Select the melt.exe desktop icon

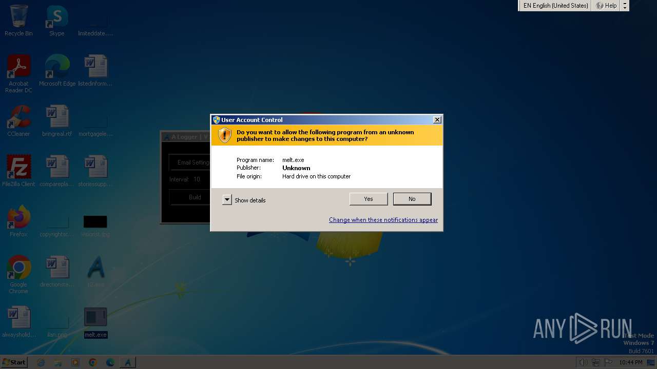[95, 322]
